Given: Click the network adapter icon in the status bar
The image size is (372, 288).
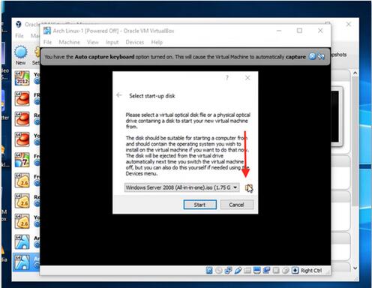Looking at the screenshot, I should tap(228, 271).
